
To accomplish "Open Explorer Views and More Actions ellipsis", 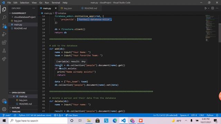I will (x=34, y=8).
